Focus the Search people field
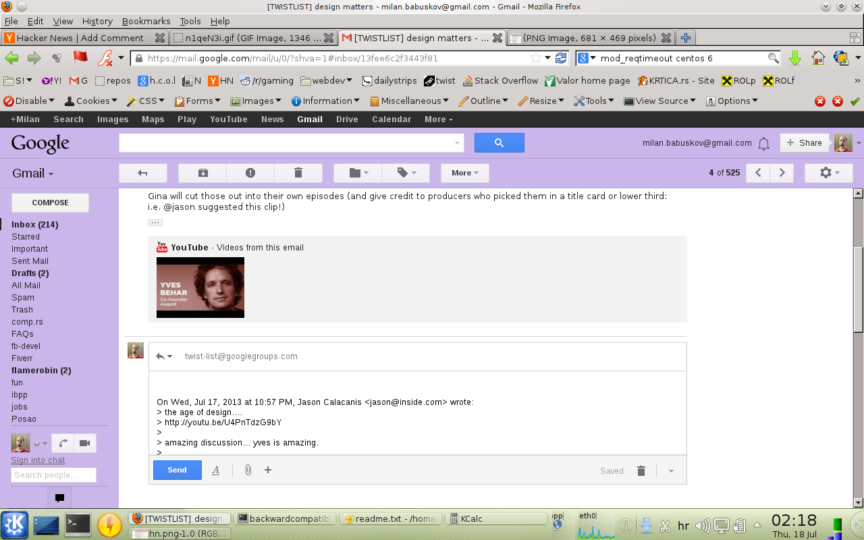The width and height of the screenshot is (864, 540). pos(53,475)
